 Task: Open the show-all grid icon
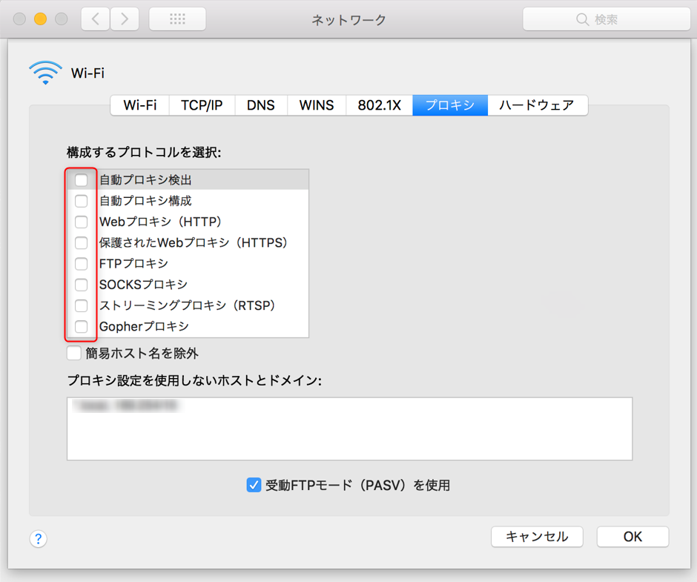177,19
